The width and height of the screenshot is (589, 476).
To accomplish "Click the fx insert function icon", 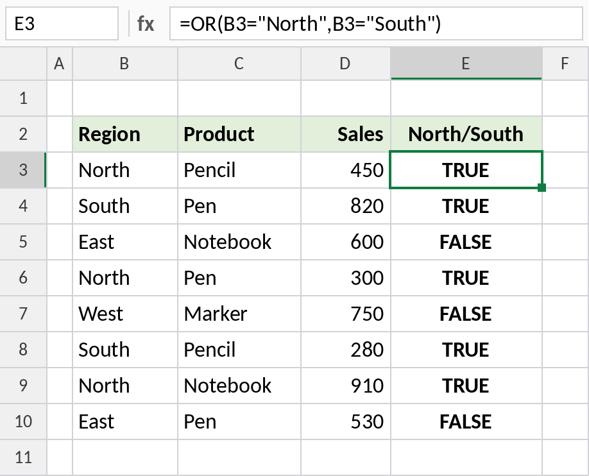I will (146, 24).
